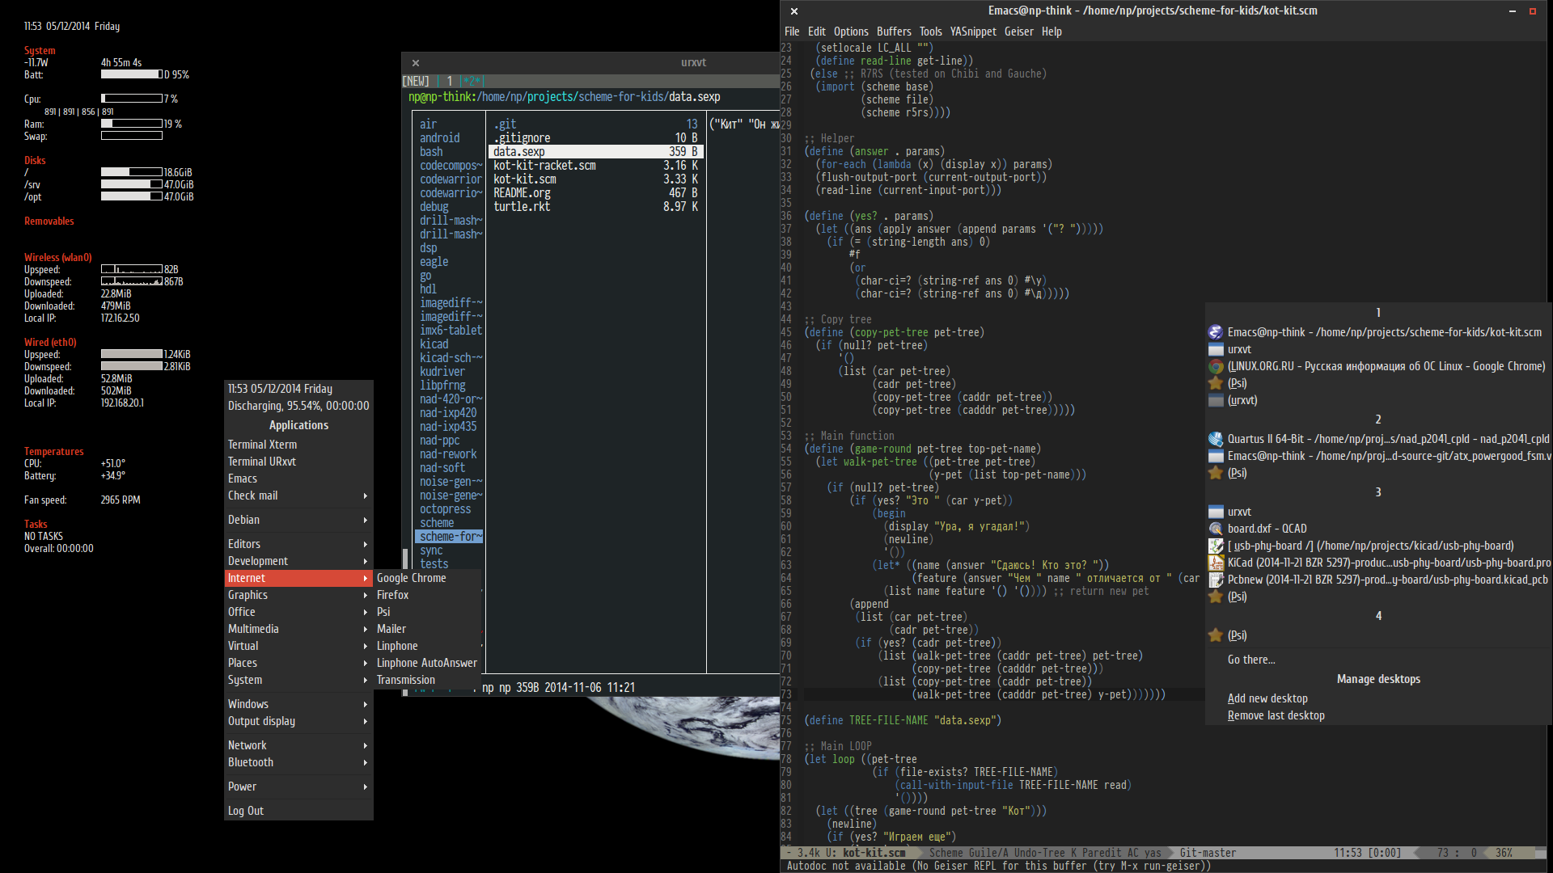Viewport: 1553px width, 873px height.
Task: Click the Psi star icon under desktop 3
Action: 1215,597
